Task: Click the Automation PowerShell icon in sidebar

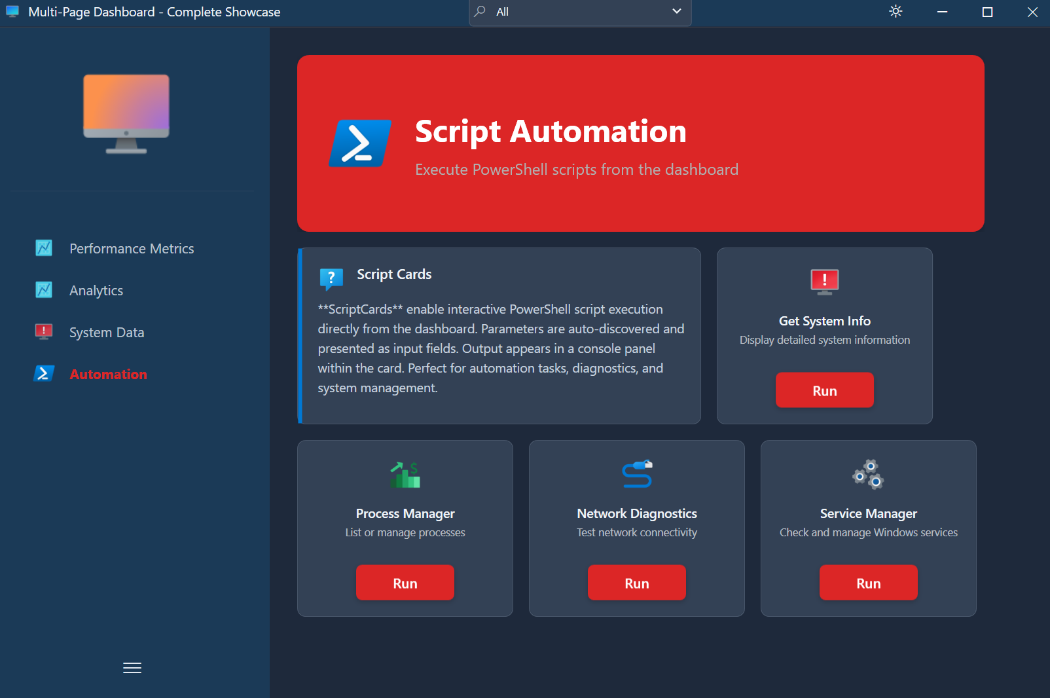Action: click(44, 374)
